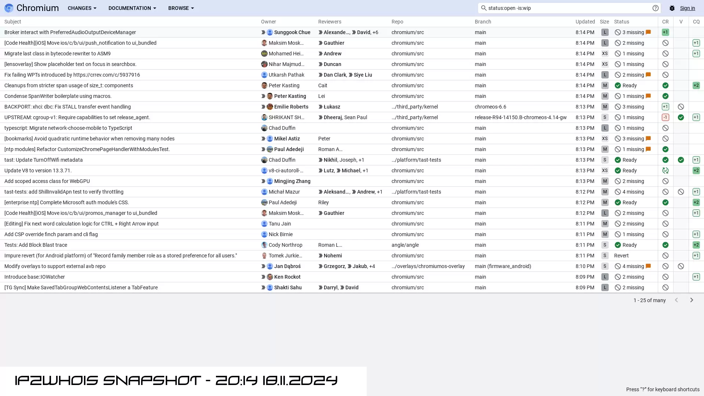
Task: Click the missing reviewers warning icon on Fix failing WPTs row
Action: coord(618,74)
